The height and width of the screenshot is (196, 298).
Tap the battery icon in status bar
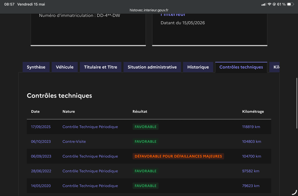[x=290, y=4]
